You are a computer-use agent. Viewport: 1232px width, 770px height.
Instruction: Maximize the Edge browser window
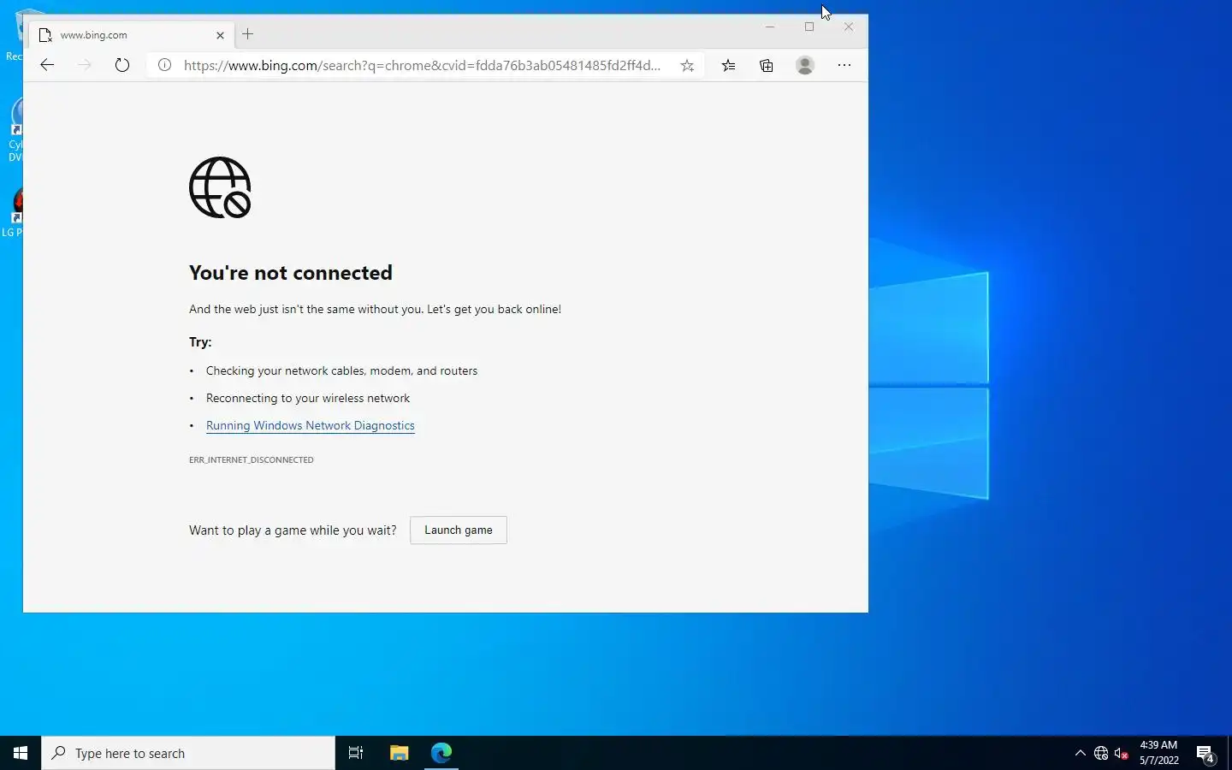click(809, 27)
